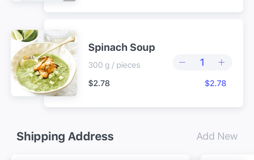
Task: Select the partially visible cart card above
Action: click(x=144, y=6)
